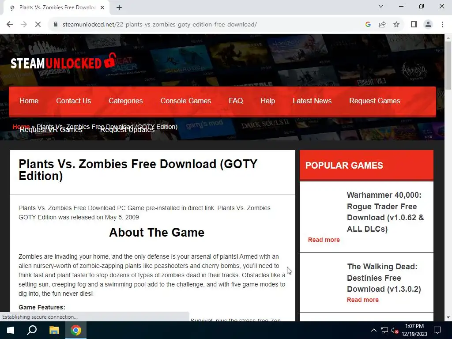Viewport: 452px width, 339px height.
Task: Open the browser side panel icon
Action: pos(414,25)
